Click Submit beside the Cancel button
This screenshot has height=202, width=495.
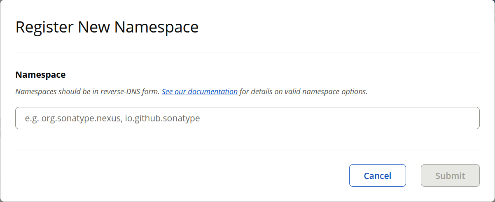(450, 176)
